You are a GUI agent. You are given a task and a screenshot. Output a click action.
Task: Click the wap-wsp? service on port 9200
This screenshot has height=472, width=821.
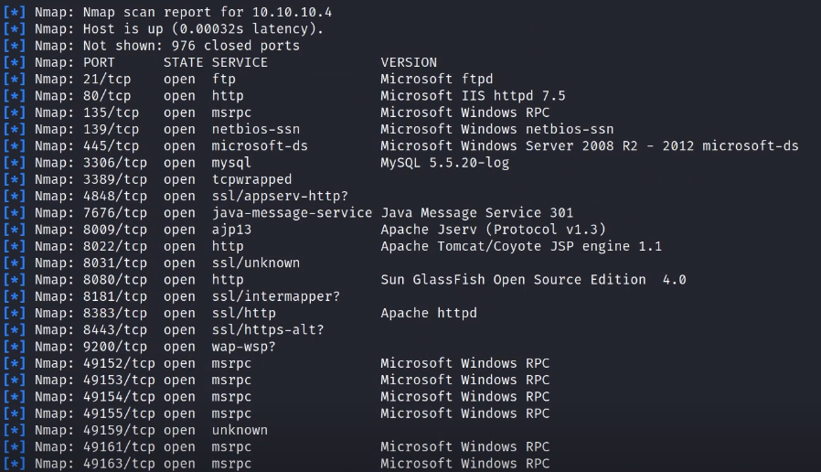point(243,347)
